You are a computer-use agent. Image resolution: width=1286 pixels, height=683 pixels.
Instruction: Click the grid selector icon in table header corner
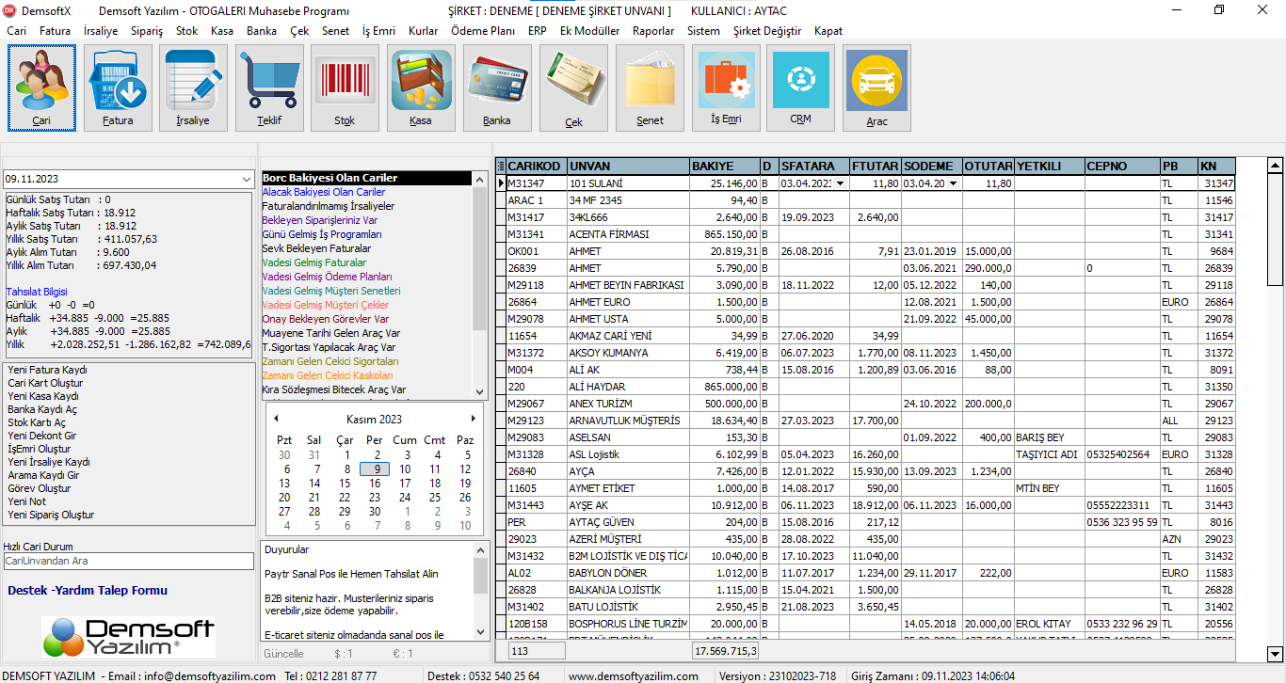coord(501,167)
